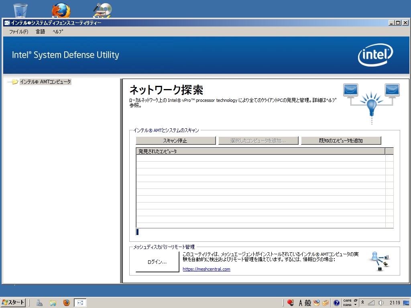This screenshot has height=308, width=411.
Task: Open the folder icon in quick launch
Action: tap(53, 303)
